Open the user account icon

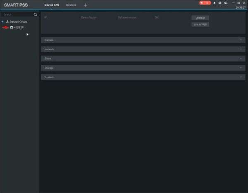tap(214, 3)
